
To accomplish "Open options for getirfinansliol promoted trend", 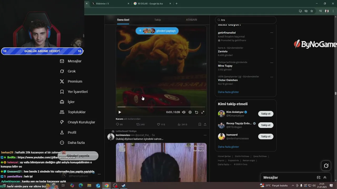I will (272, 33).
